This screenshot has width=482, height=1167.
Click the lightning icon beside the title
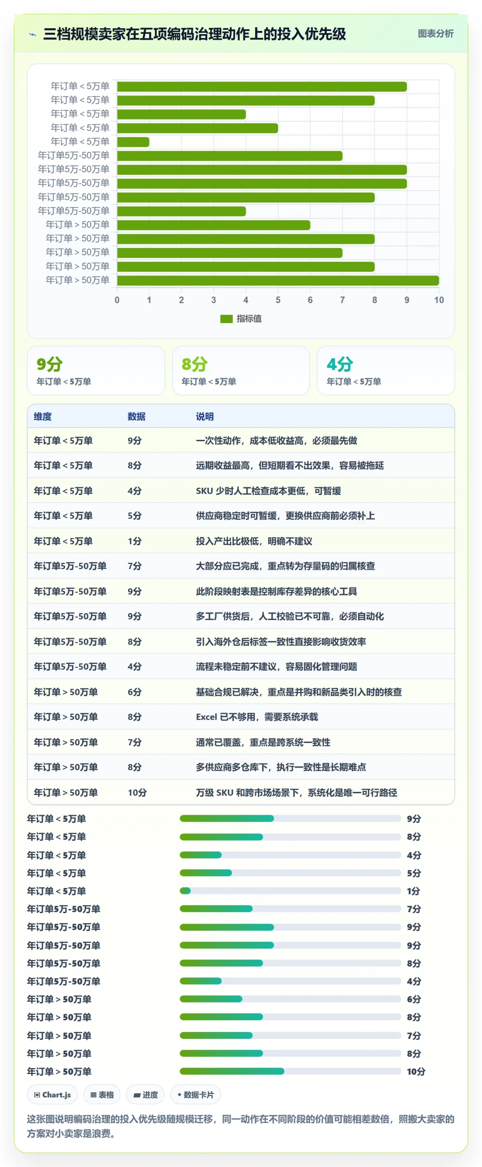click(33, 34)
